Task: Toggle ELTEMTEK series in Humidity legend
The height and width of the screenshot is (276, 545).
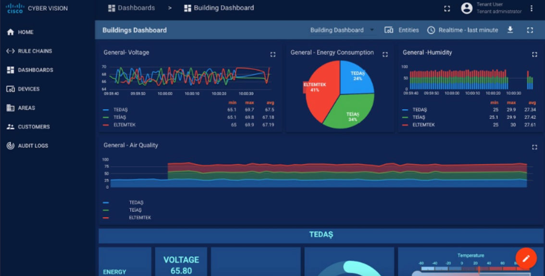Action: tap(423, 125)
